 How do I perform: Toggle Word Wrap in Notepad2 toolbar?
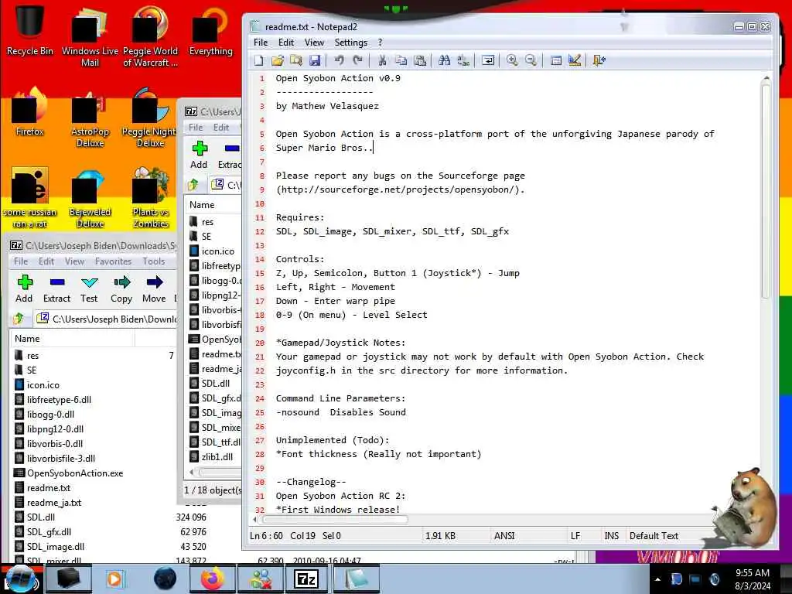coord(488,60)
